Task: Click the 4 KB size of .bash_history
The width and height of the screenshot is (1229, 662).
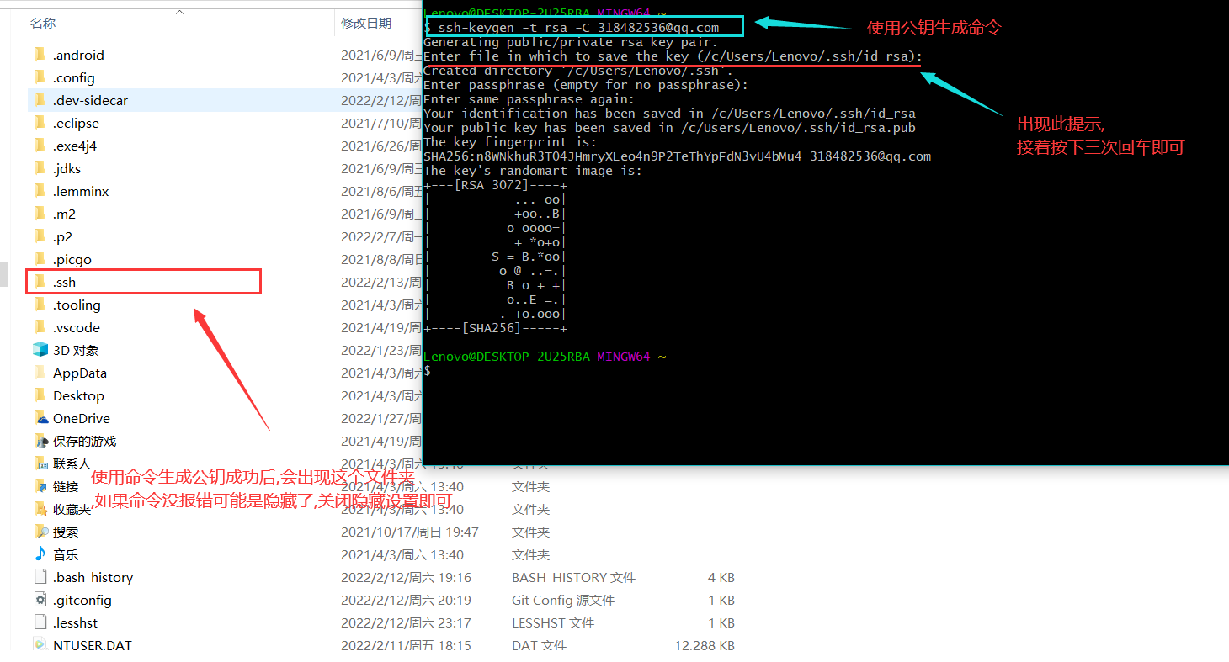Action: (721, 577)
